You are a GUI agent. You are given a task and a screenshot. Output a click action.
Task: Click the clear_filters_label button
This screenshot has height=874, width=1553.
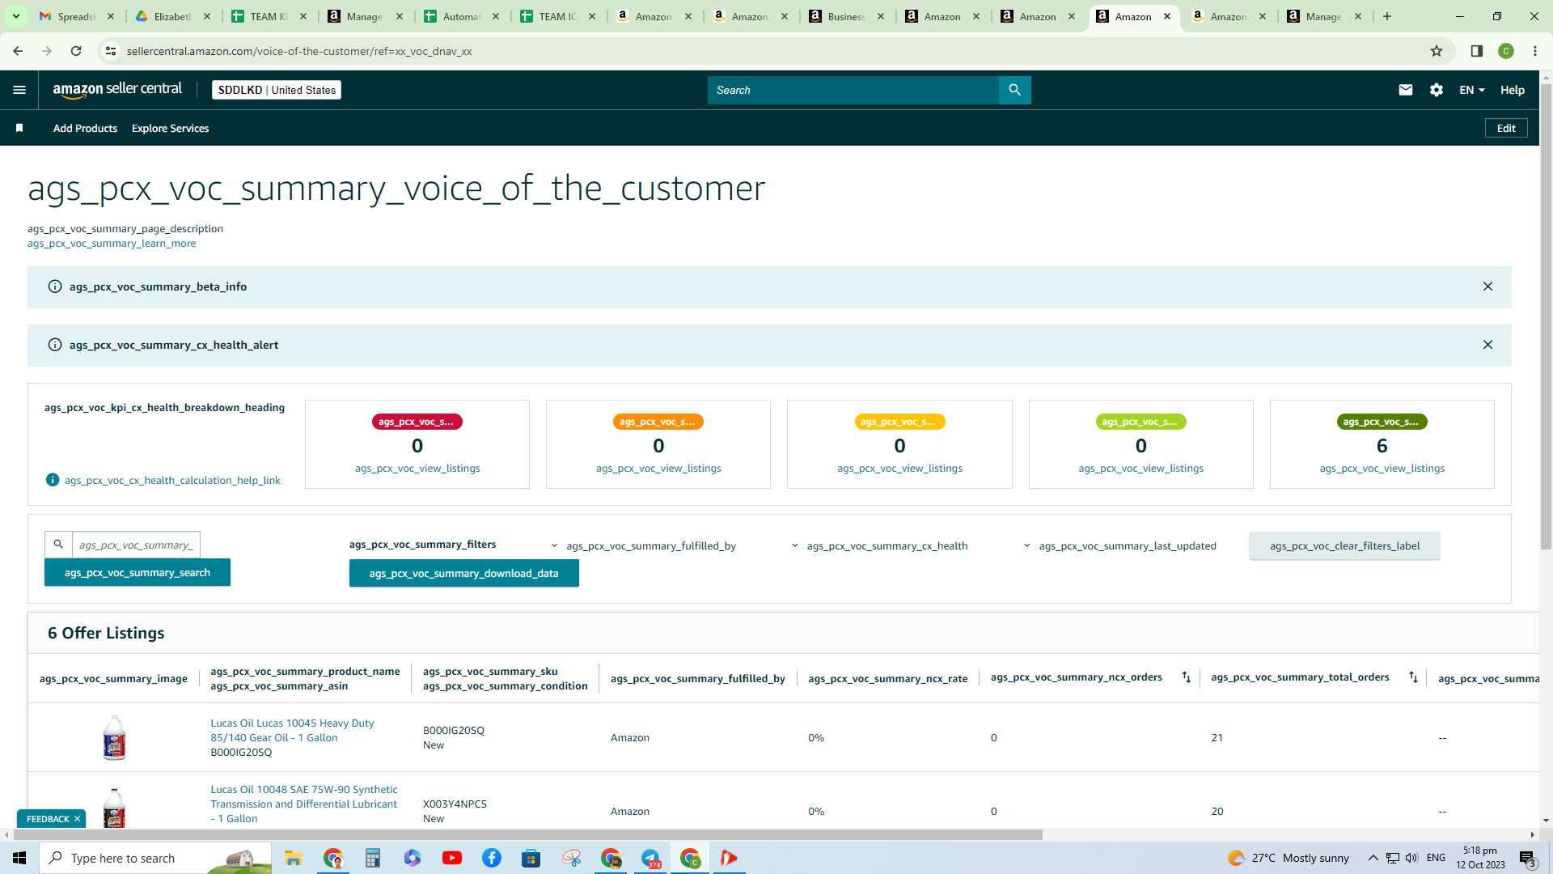coord(1344,545)
